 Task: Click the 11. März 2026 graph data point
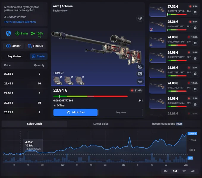pos(20,154)
